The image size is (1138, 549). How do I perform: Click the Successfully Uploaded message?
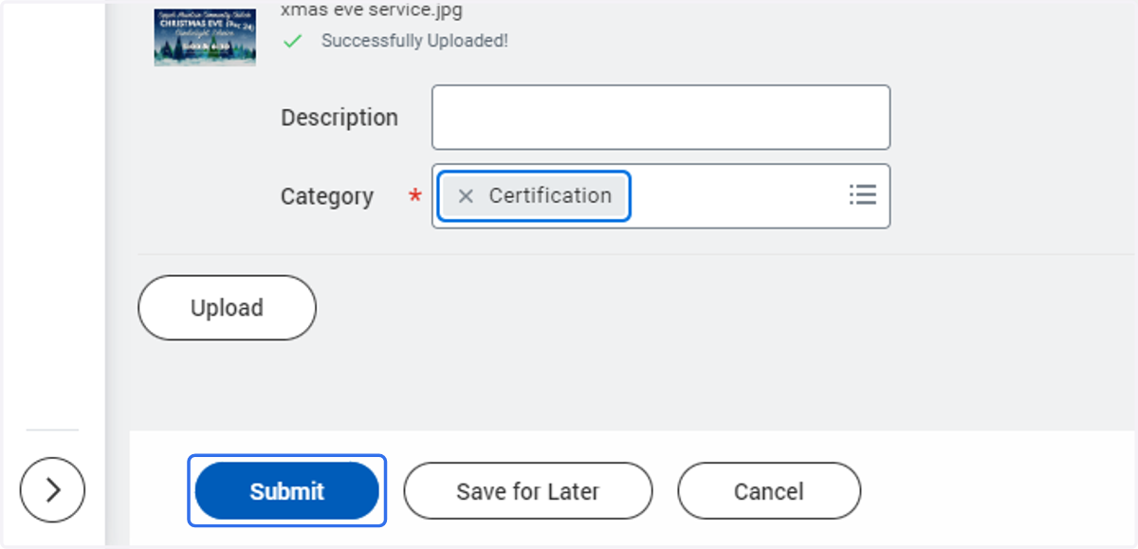pos(414,42)
